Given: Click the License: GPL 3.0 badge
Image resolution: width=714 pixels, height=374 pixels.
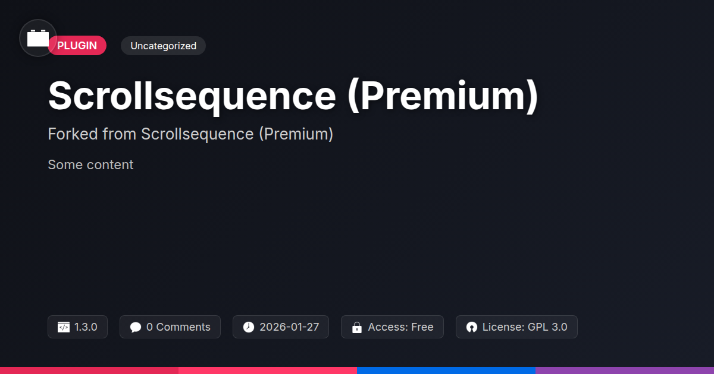Looking at the screenshot, I should pos(516,327).
